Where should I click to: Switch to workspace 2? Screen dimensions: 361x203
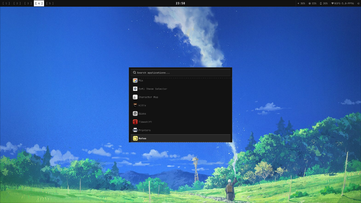click(x=17, y=4)
